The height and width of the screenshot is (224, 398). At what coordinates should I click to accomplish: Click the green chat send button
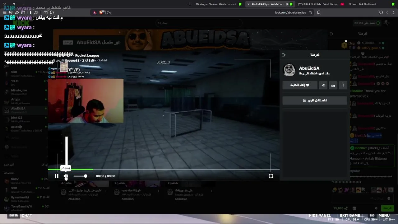point(387,208)
